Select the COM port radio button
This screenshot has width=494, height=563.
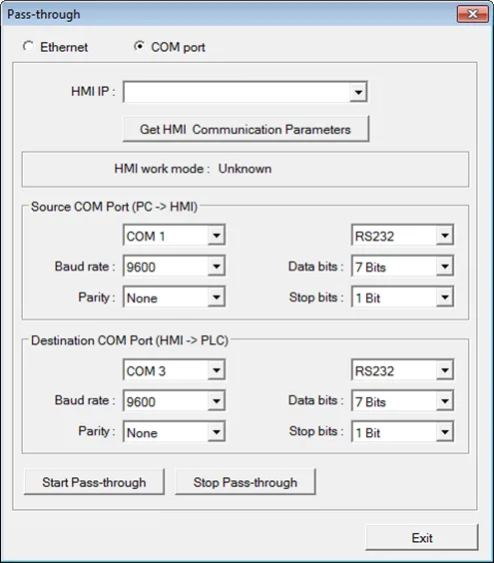[x=140, y=46]
